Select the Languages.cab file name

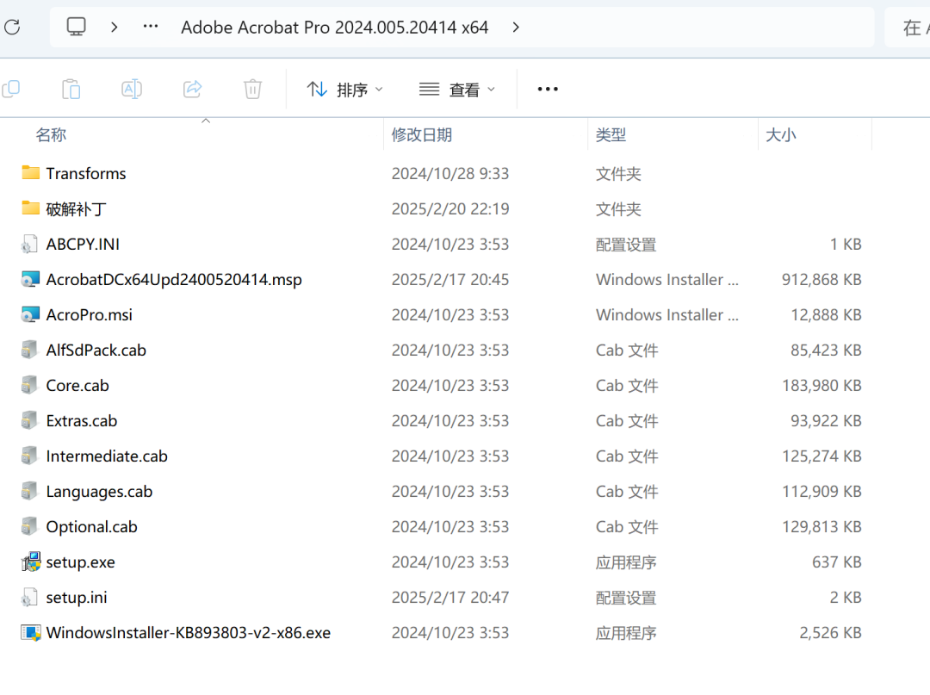[100, 492]
